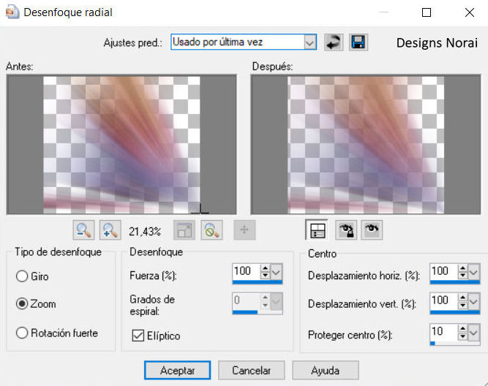Toggle the auto proof lock eye icon
The width and height of the screenshot is (488, 386).
pyautogui.click(x=346, y=230)
